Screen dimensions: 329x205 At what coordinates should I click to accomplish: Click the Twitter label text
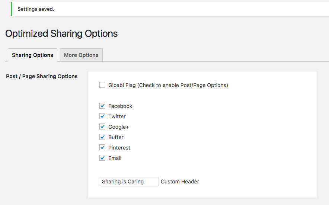pos(117,116)
